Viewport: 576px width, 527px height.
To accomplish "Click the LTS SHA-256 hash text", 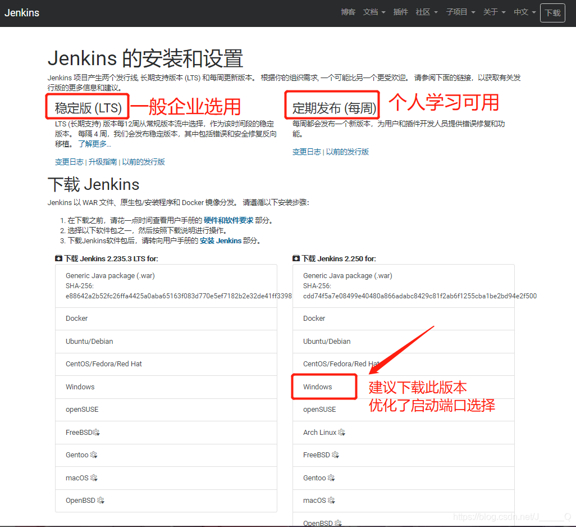I will (179, 296).
